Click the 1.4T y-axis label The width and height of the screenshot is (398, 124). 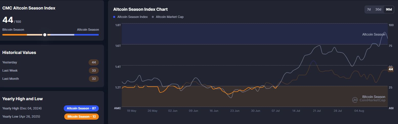[118, 66]
